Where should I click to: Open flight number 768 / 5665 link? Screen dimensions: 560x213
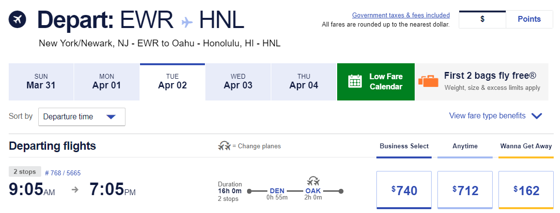[x=62, y=172]
